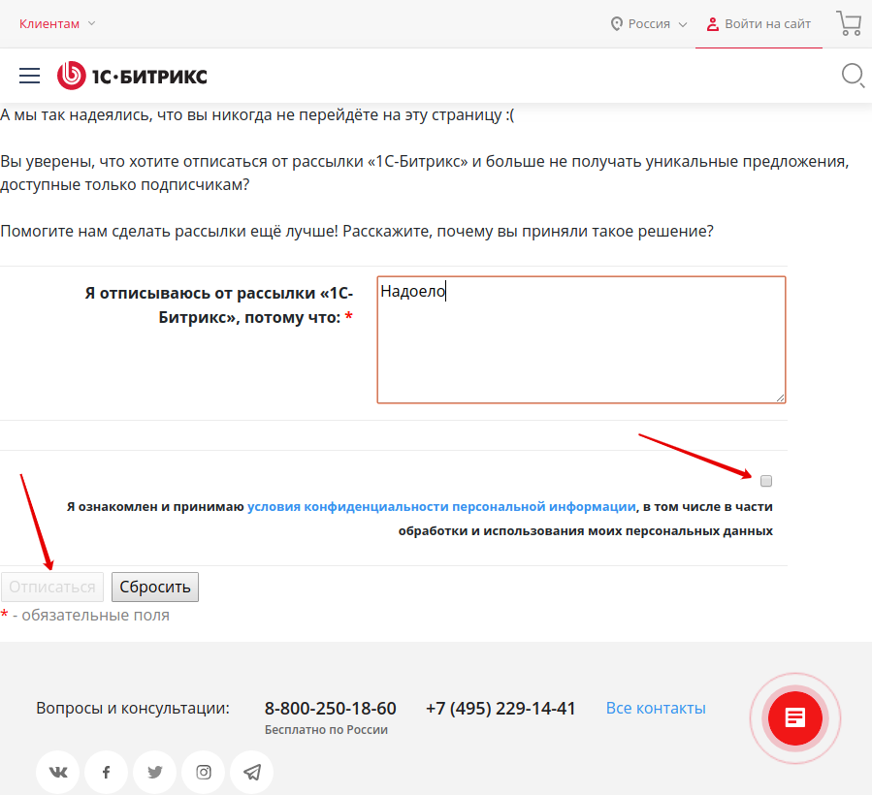Click into the unsubscribe reason textarea
This screenshot has height=795, width=872.
coord(581,339)
